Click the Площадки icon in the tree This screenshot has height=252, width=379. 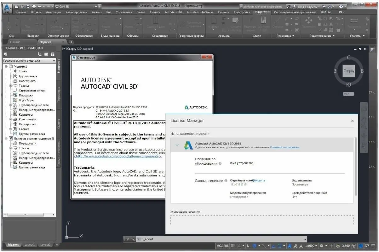[15, 95]
